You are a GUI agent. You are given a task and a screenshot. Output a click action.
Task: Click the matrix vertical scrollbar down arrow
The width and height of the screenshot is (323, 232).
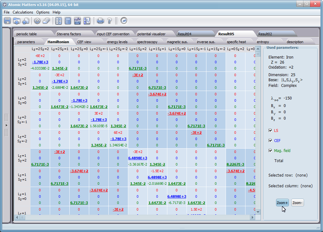[258, 212]
